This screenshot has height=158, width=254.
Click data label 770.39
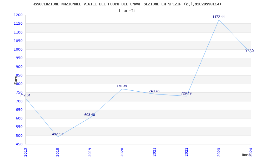(122, 86)
